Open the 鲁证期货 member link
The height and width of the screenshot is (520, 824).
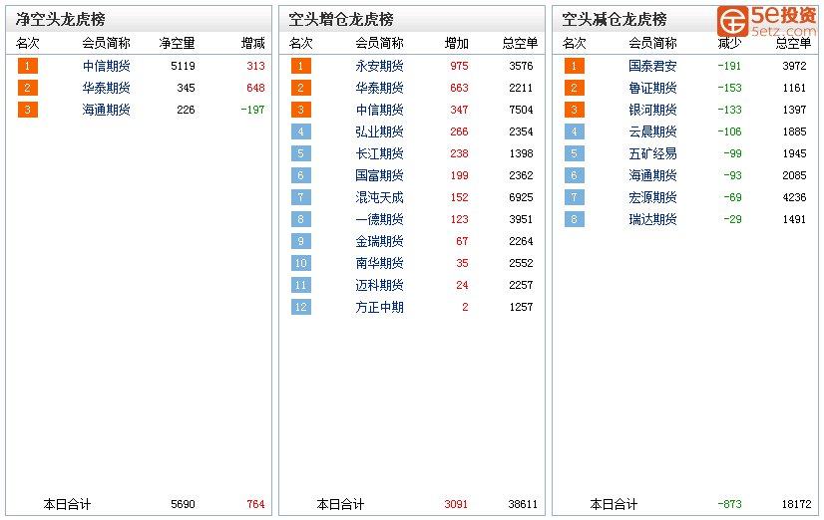coord(652,88)
